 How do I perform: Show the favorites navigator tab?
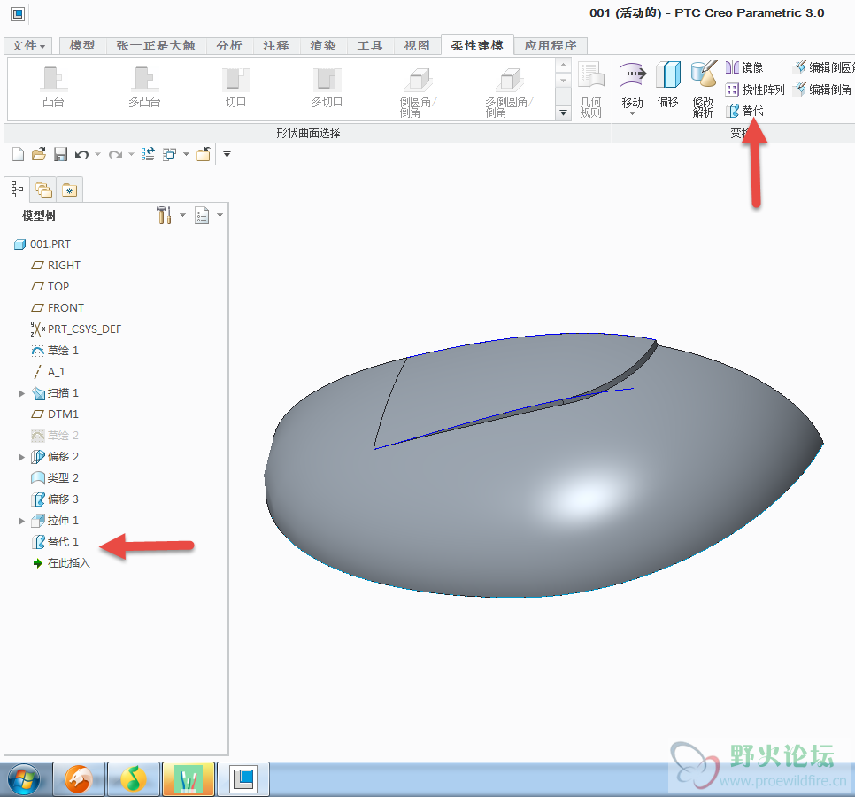pos(69,190)
